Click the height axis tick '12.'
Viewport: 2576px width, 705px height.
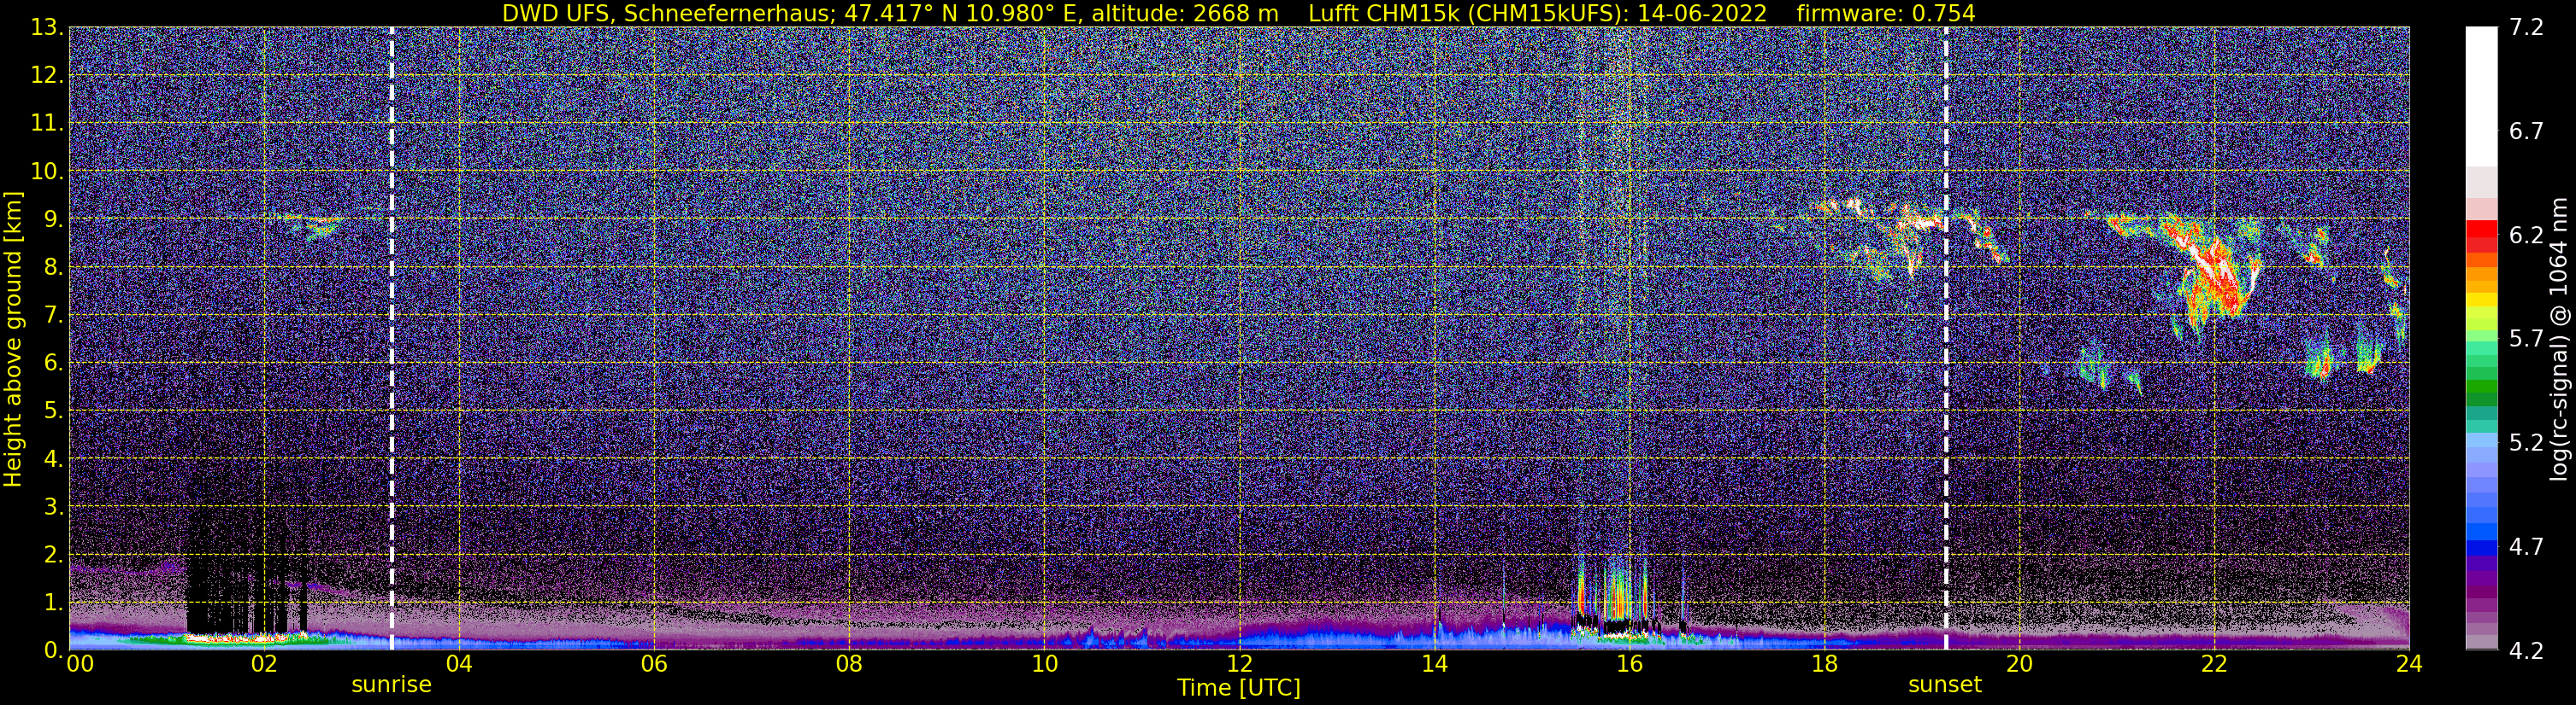(47, 76)
